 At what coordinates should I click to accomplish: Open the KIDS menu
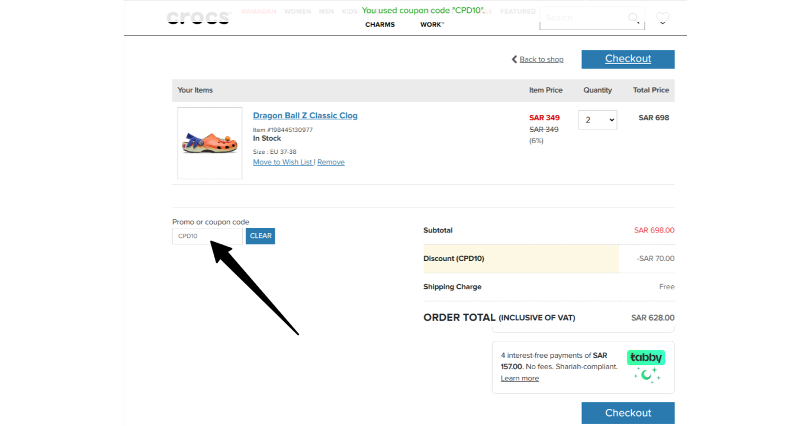tap(349, 11)
